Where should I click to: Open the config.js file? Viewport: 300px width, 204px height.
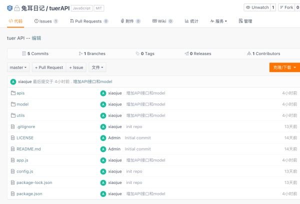(25, 171)
